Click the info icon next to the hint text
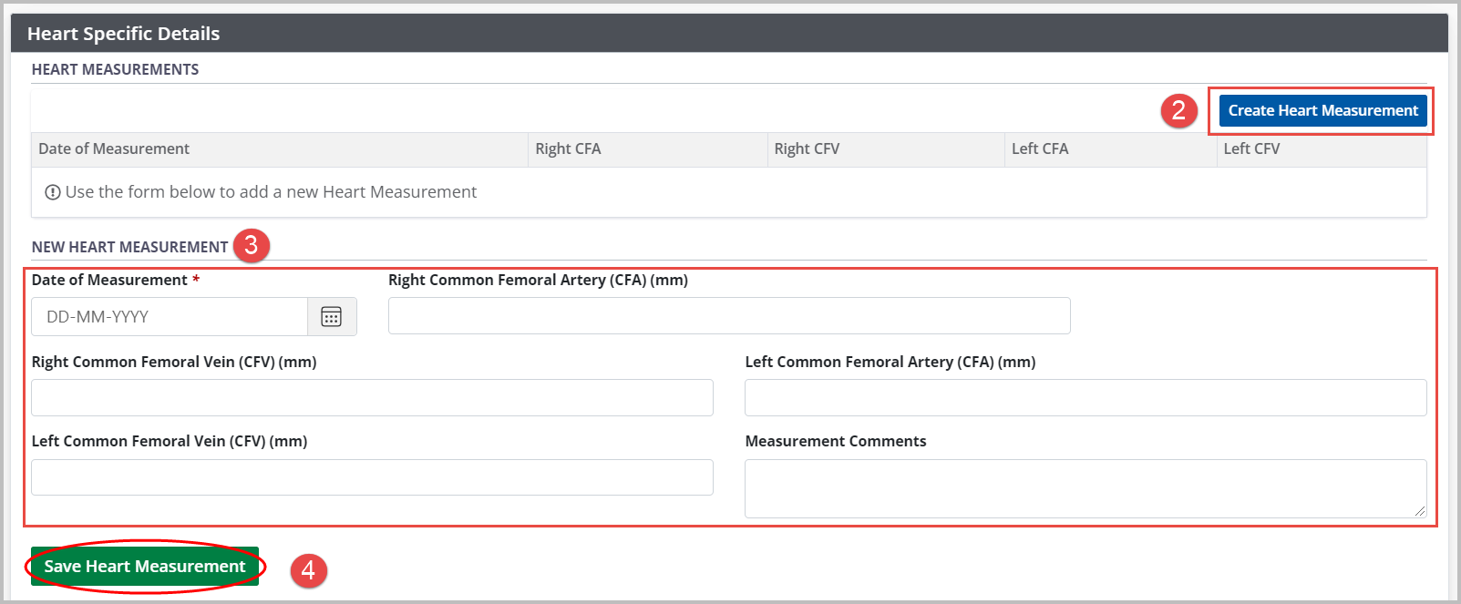The height and width of the screenshot is (604, 1461). [52, 191]
